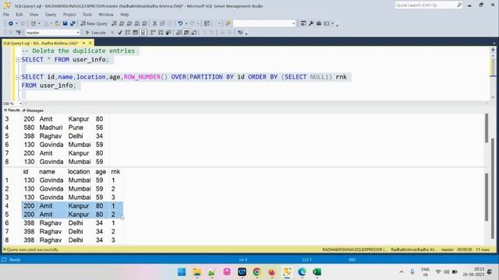Toggle Include Client Statistics
Viewport: 499px width, 280px height.
168,33
